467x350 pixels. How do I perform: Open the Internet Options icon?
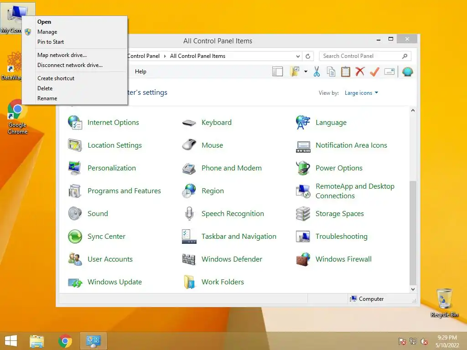75,122
